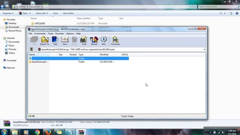
Task: Click the Search Downloads field
Action: pos(218,7)
